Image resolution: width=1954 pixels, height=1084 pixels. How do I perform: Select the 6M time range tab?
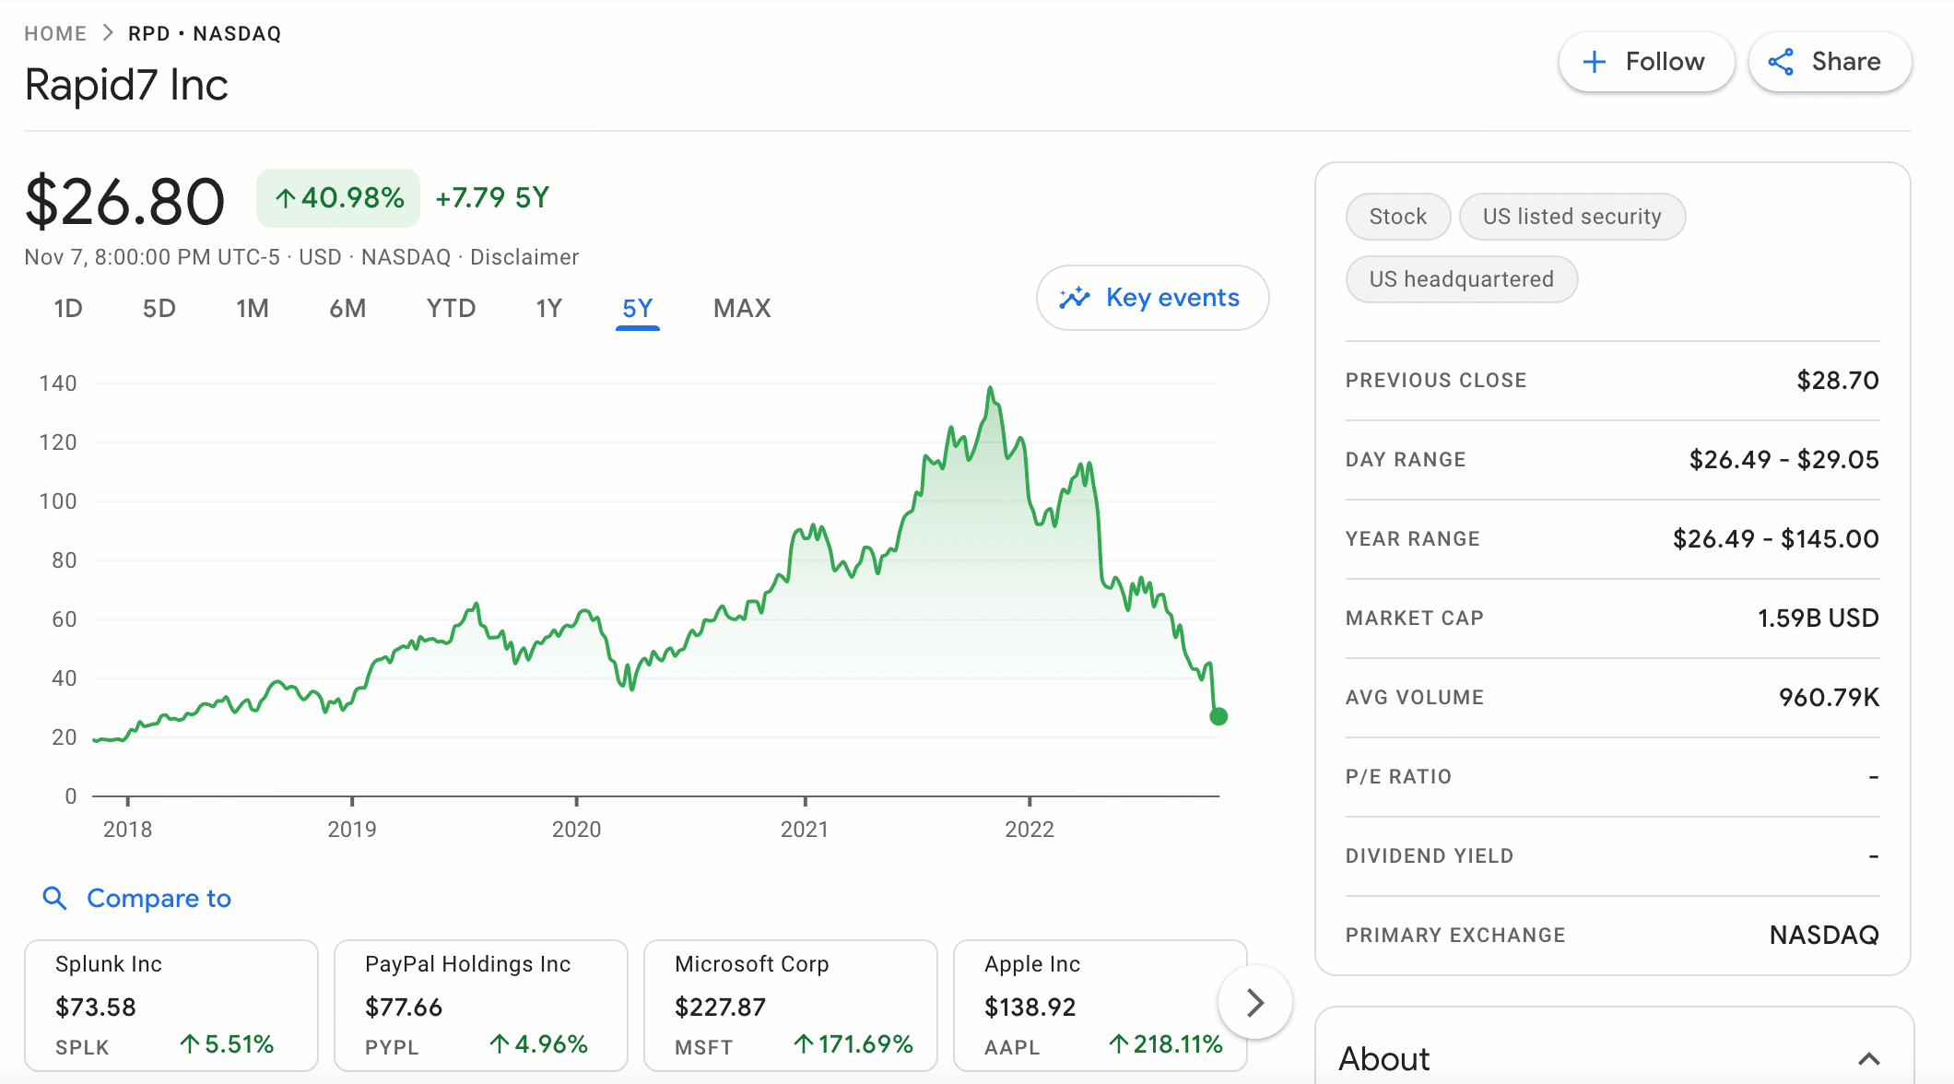[347, 308]
